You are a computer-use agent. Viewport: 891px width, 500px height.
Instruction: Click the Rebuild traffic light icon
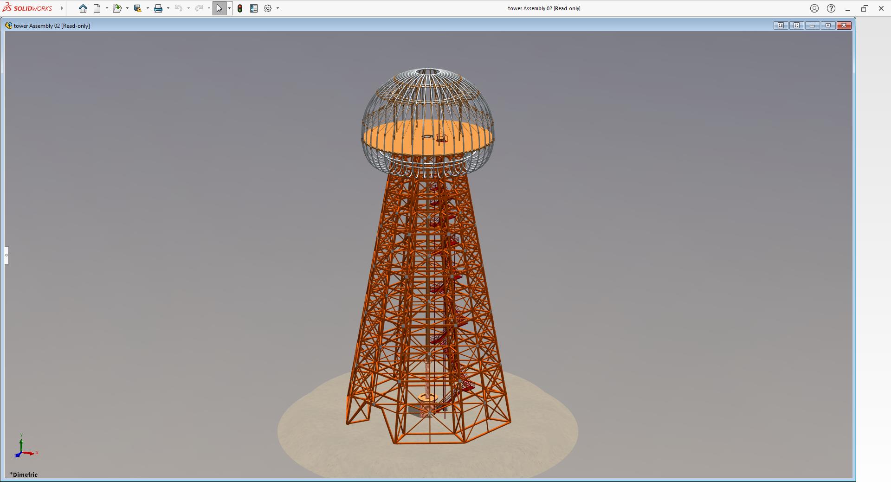(x=240, y=8)
